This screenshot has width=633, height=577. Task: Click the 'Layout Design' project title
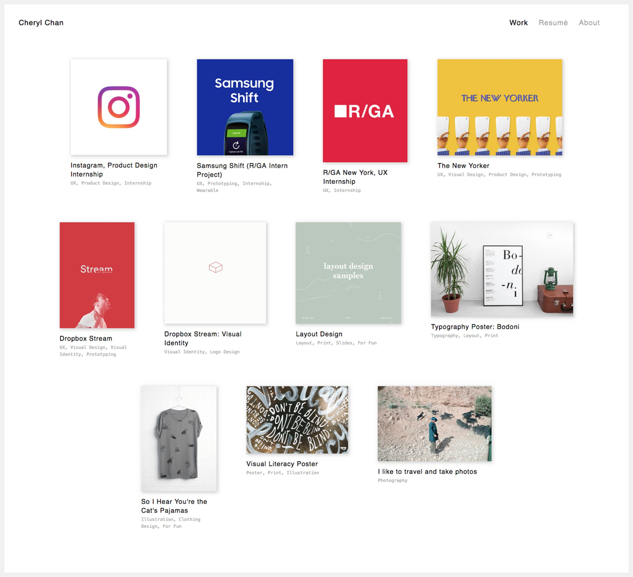coord(319,334)
